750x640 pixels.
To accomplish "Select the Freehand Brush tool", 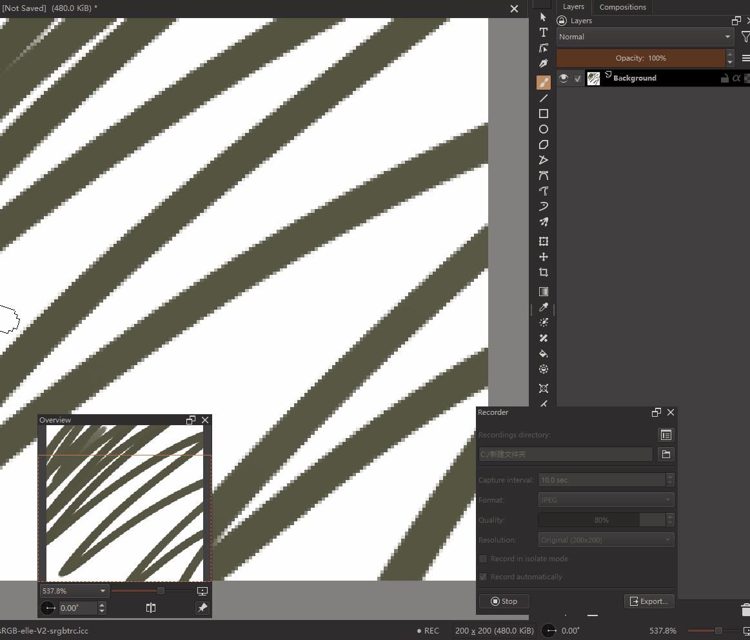I will point(544,83).
